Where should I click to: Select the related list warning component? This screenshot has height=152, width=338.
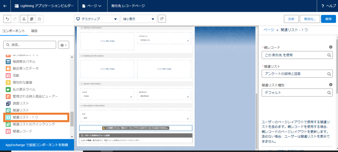136,128
